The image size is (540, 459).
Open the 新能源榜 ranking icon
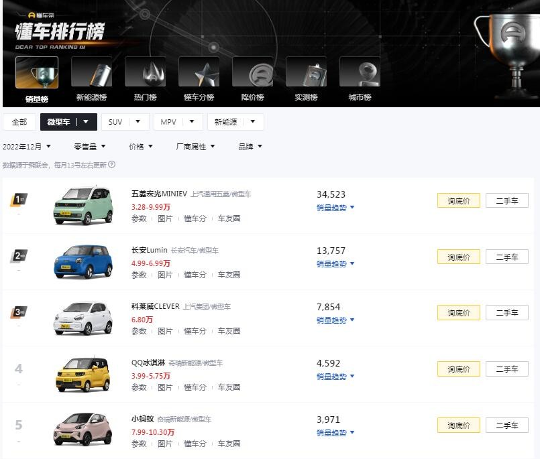(91, 72)
